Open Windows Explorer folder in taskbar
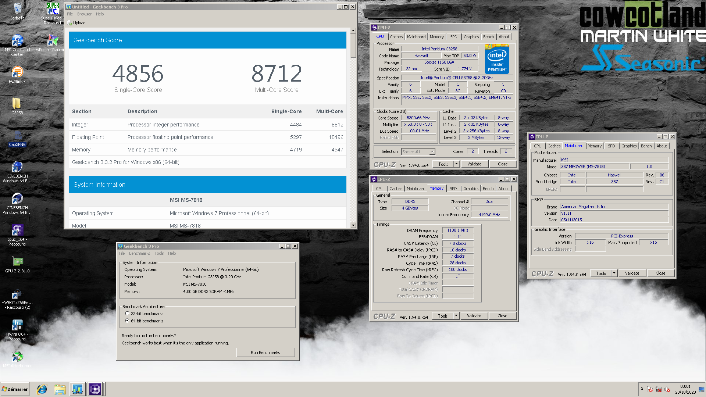This screenshot has height=397, width=706. [60, 389]
